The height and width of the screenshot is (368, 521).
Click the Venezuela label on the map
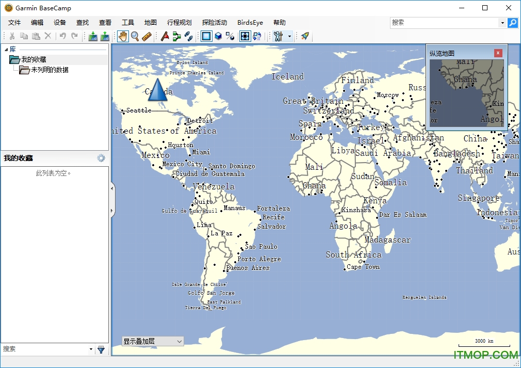pos(214,186)
